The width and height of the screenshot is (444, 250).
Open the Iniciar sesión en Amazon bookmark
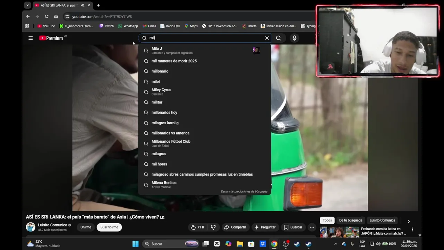pyautogui.click(x=279, y=26)
